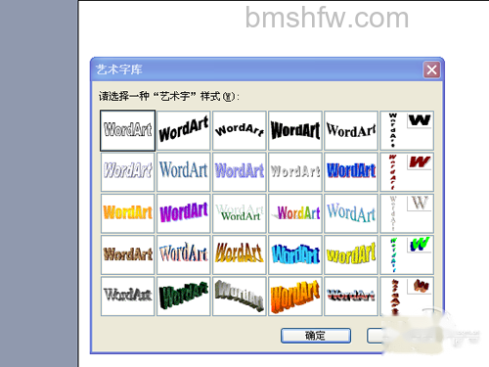Choose the black slanted upward WordArt style

(184, 130)
